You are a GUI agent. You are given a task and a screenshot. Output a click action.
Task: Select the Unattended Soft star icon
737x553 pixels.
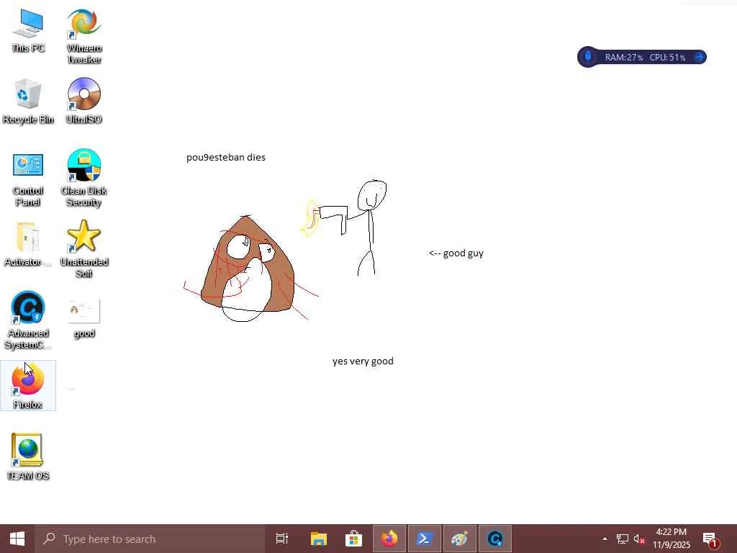(x=83, y=249)
